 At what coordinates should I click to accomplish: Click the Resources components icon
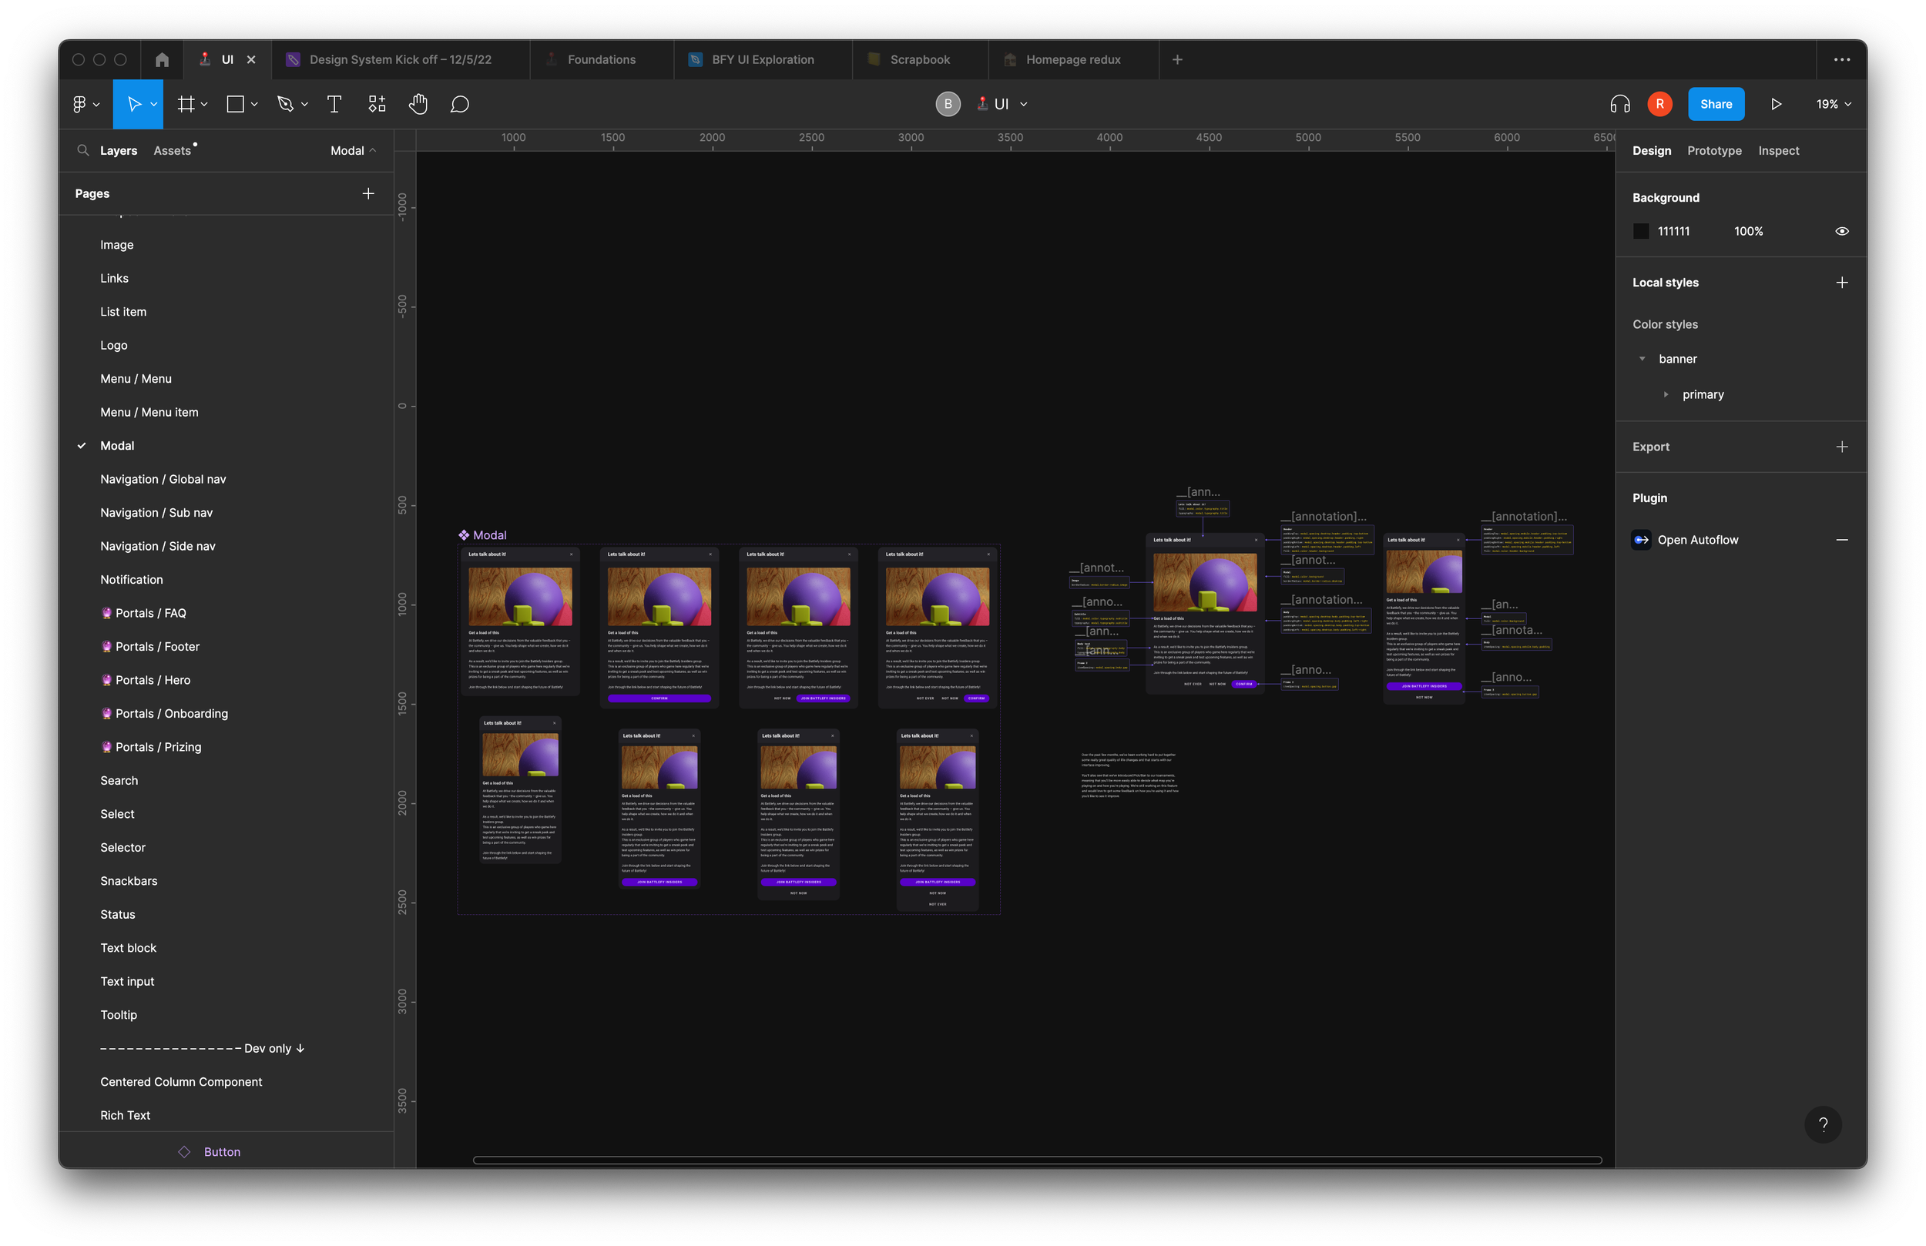[x=377, y=105]
